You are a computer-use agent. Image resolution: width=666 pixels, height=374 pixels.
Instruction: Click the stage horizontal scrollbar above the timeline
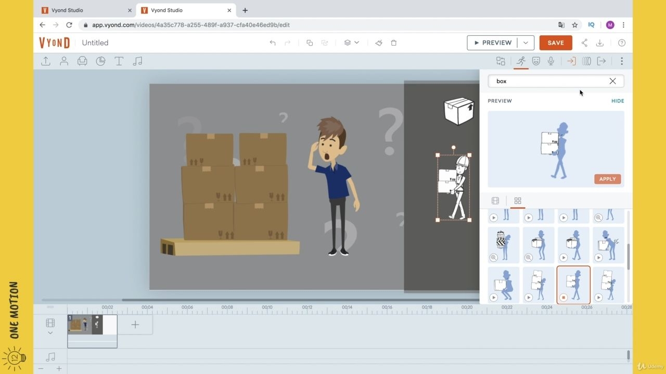pyautogui.click(x=301, y=300)
